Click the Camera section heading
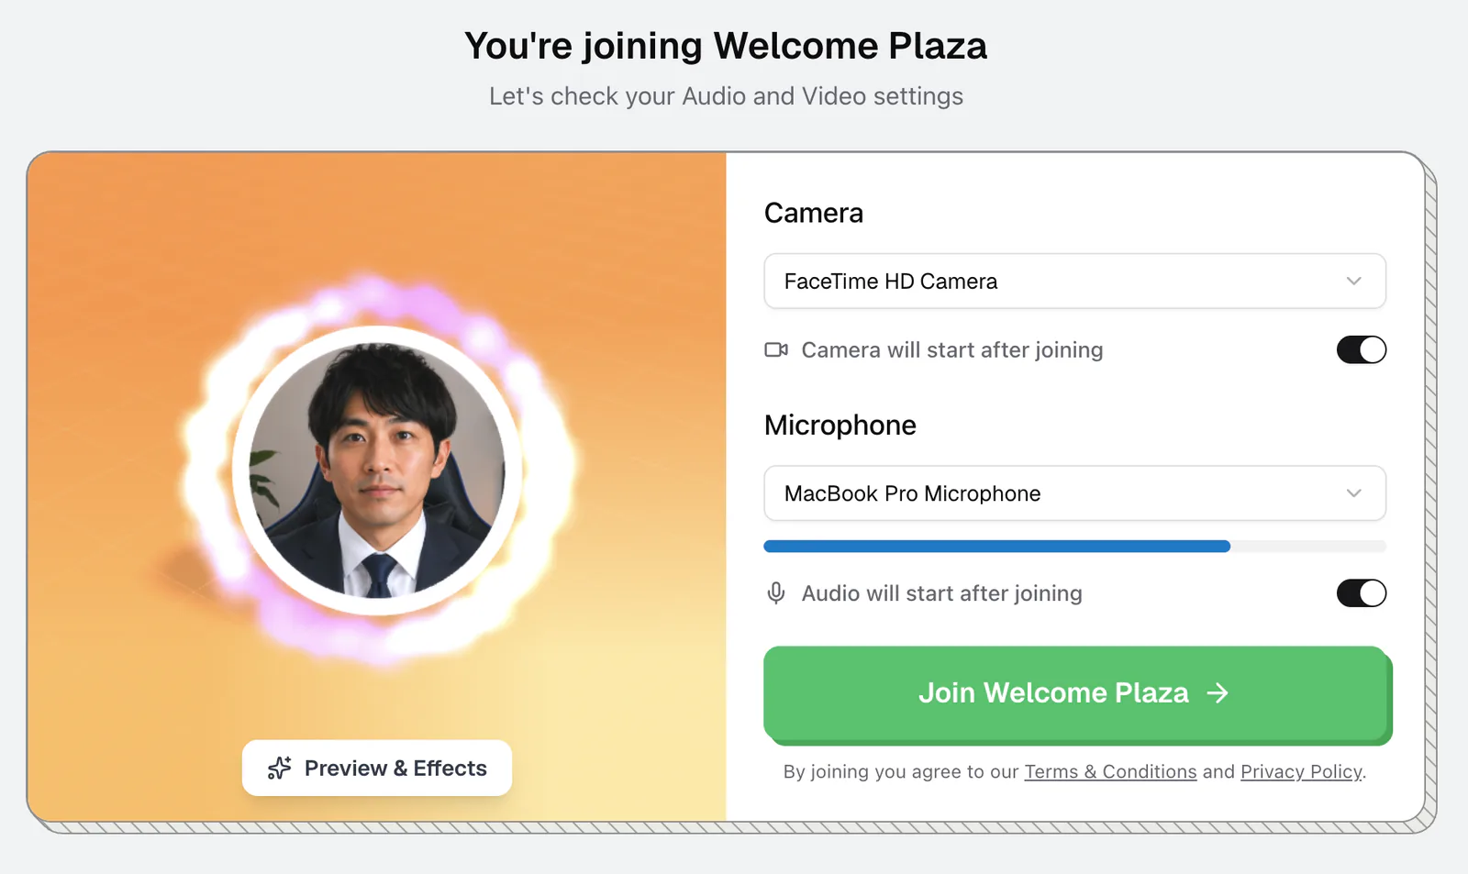The width and height of the screenshot is (1468, 874). click(814, 213)
